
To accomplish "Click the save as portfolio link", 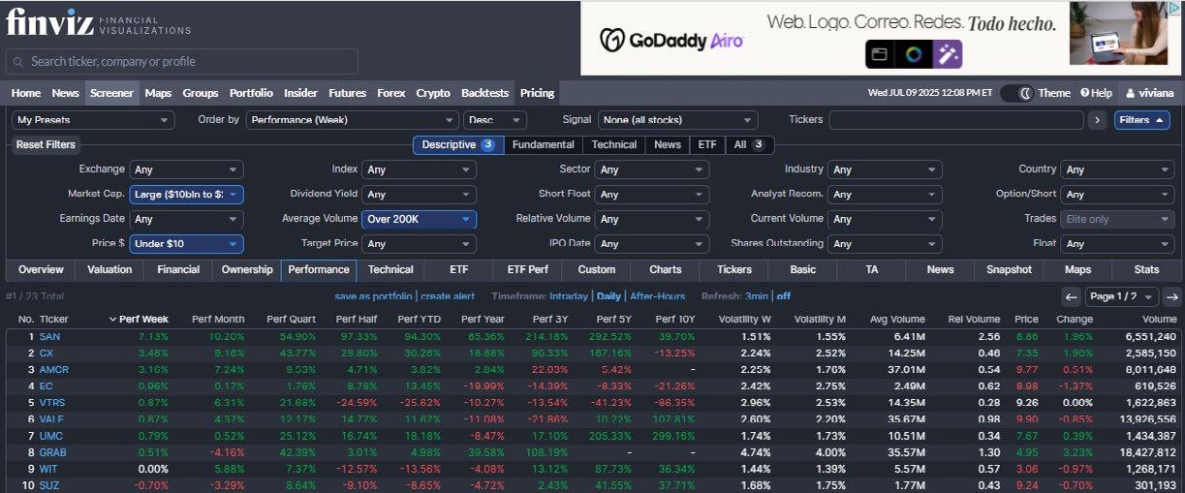I will 373,296.
